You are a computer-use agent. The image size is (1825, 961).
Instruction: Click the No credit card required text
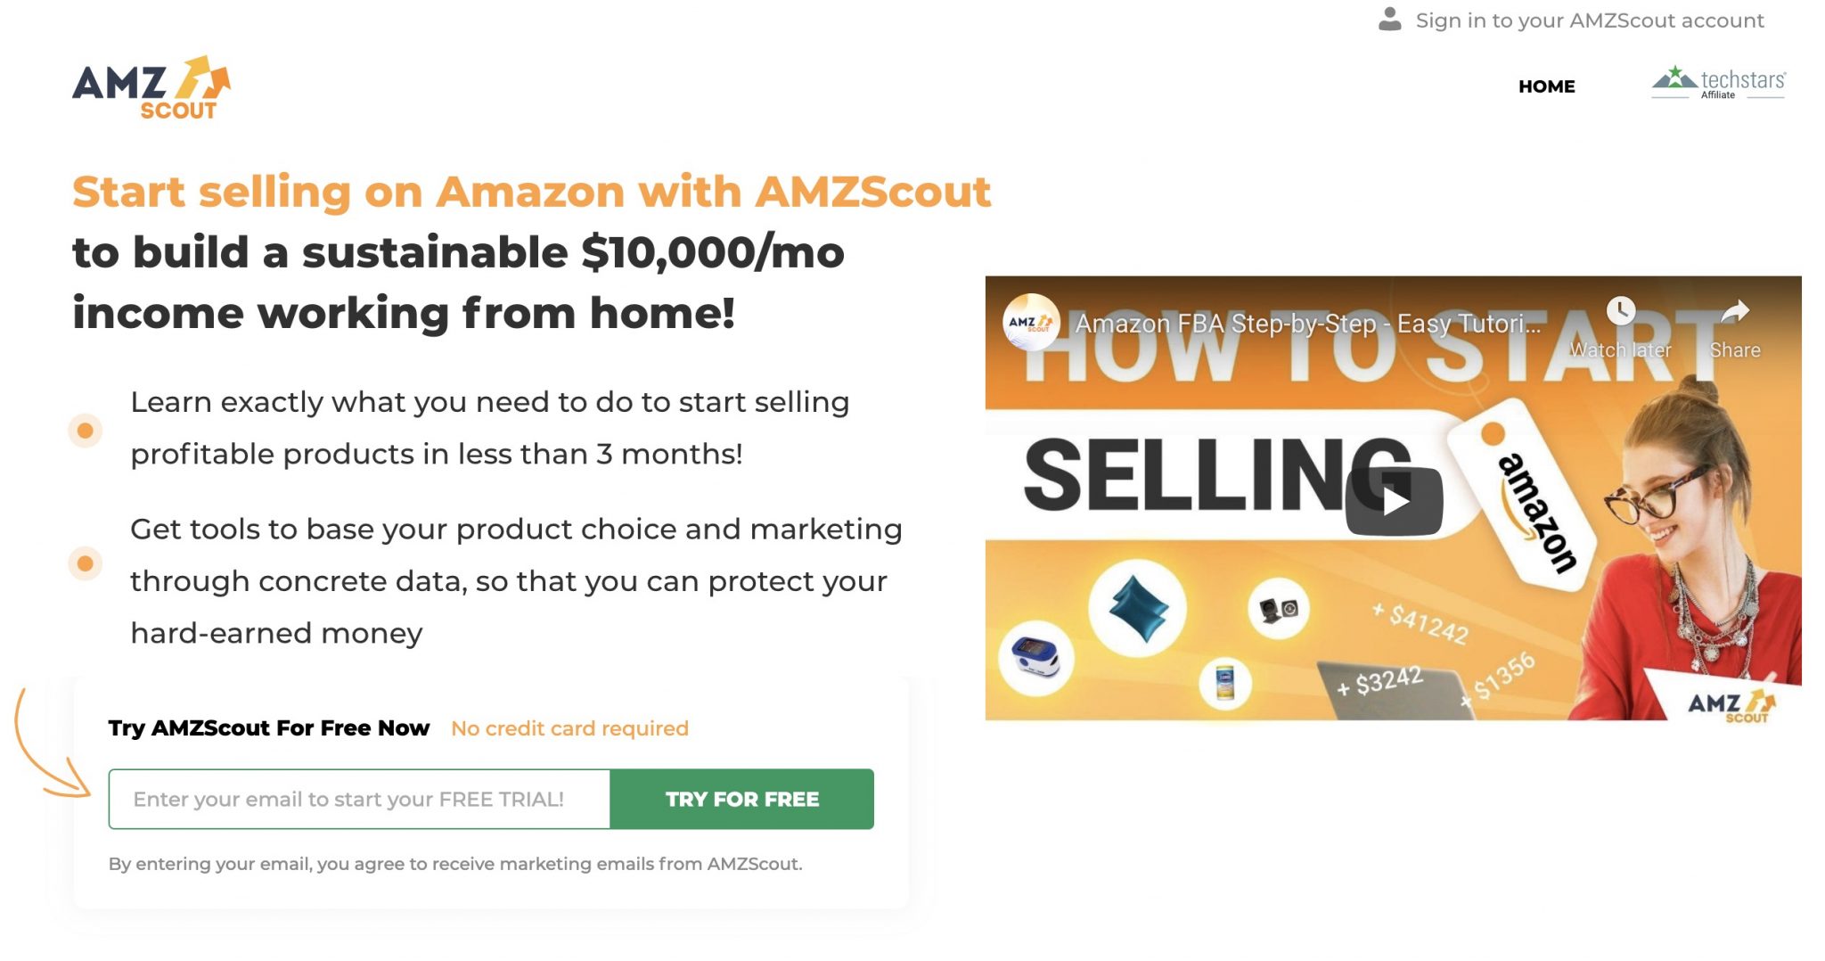pyautogui.click(x=569, y=727)
